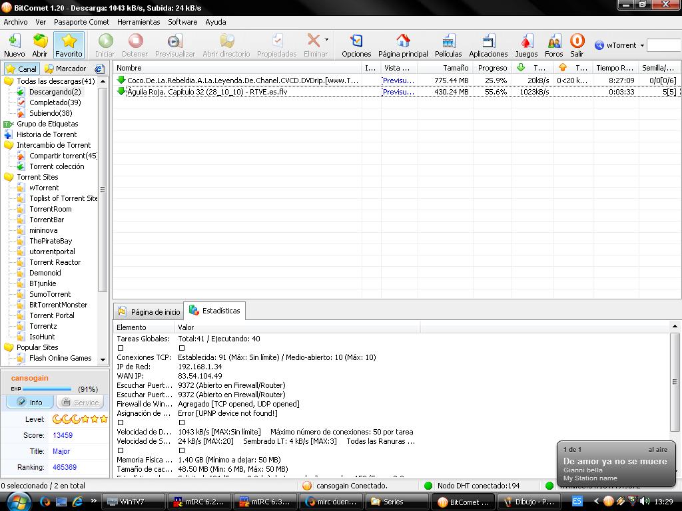This screenshot has height=511, width=682.
Task: Toggle the Favorito star button
Action: click(69, 45)
